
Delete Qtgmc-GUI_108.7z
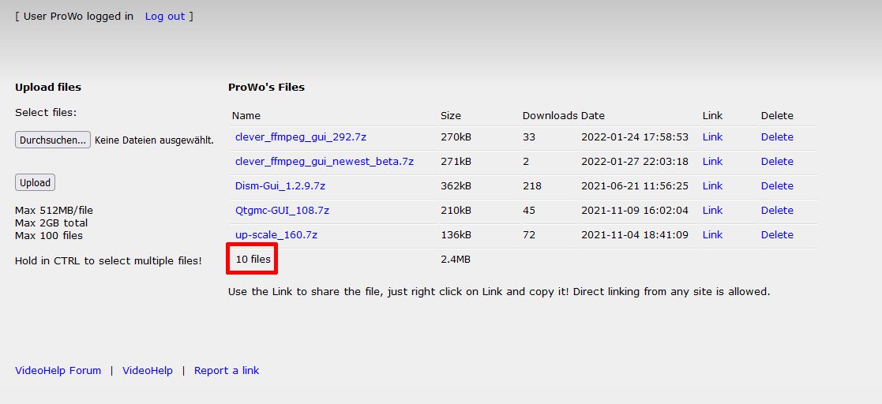point(777,210)
